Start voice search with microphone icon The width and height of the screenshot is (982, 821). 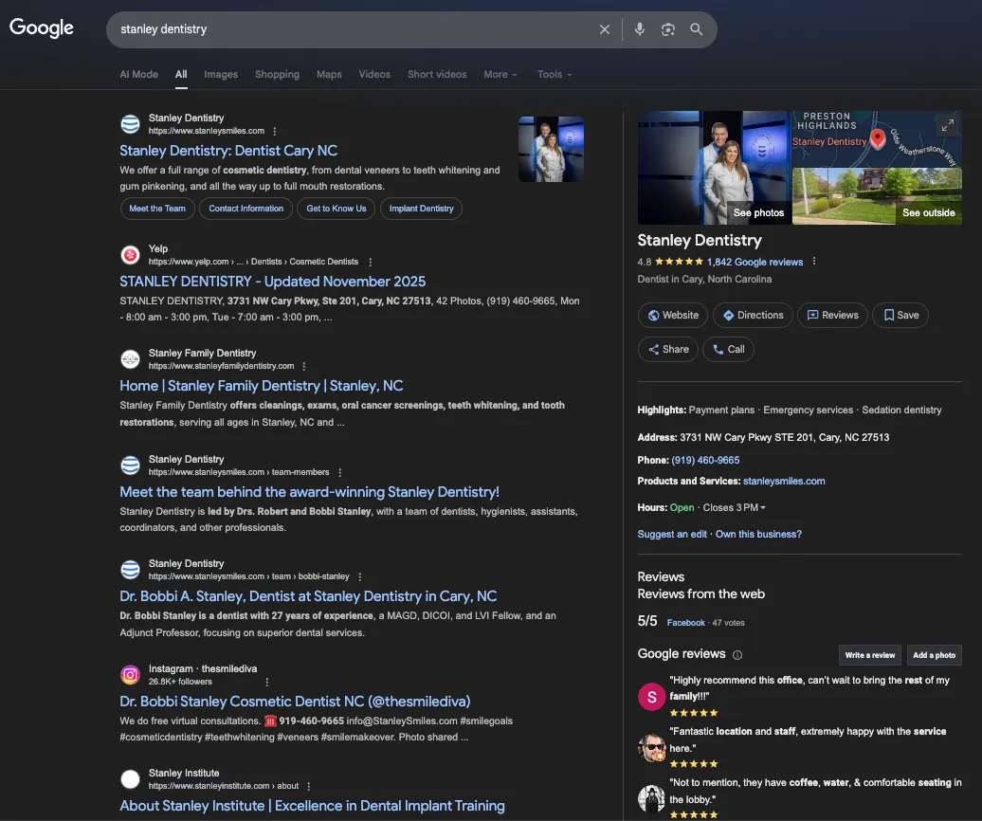[x=640, y=29]
